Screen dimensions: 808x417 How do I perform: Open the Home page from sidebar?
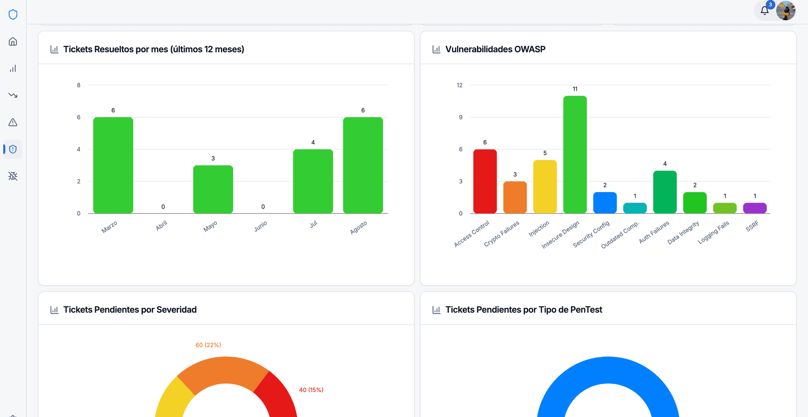tap(13, 42)
